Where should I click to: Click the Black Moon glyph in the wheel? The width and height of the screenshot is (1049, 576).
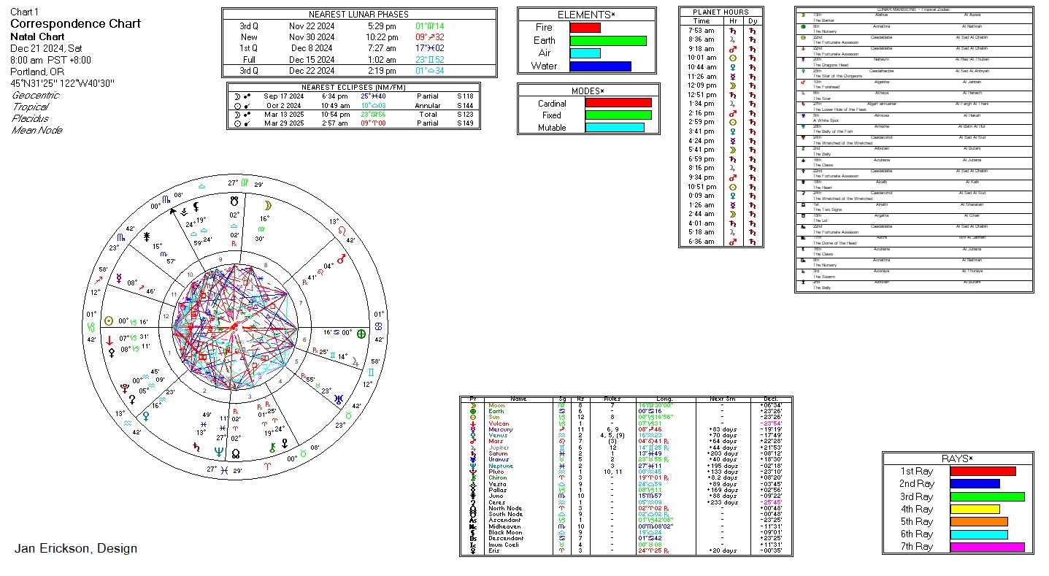(x=195, y=207)
